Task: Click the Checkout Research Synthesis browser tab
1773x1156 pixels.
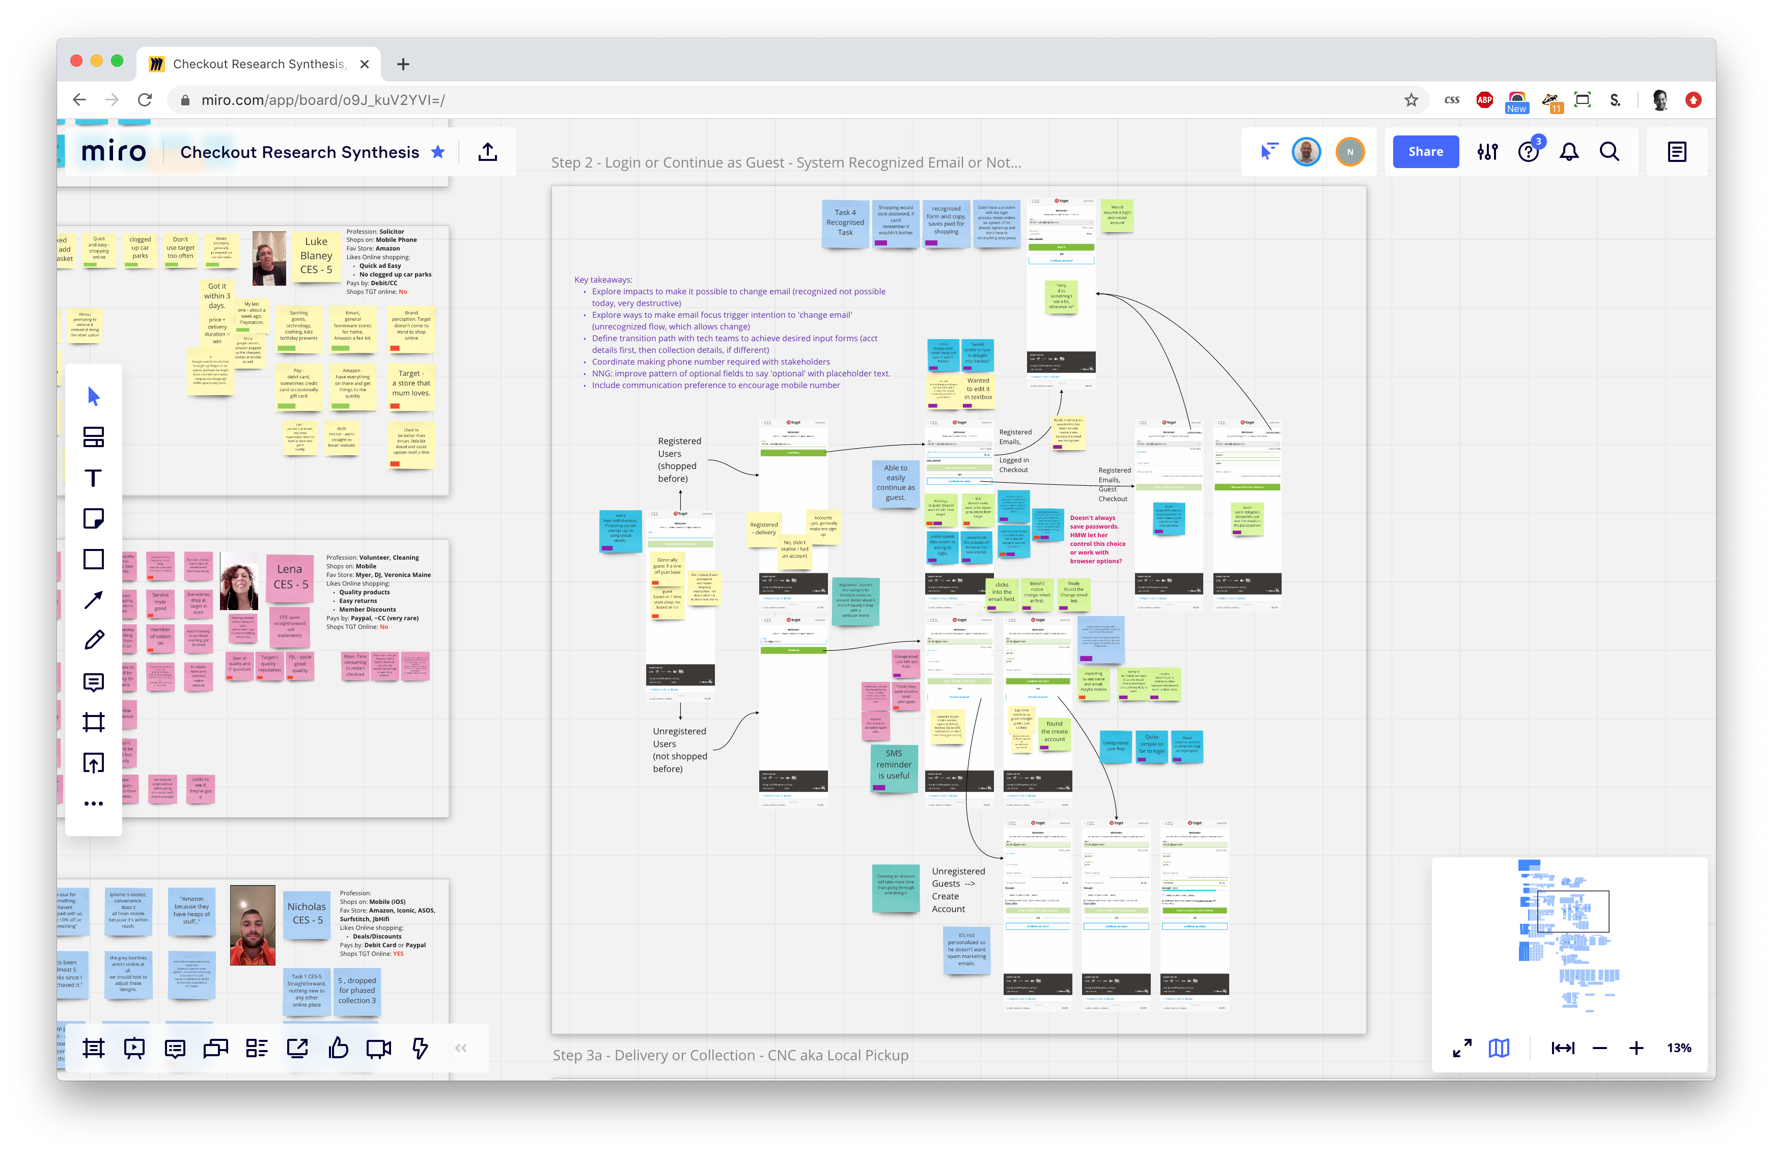Action: pos(259,64)
